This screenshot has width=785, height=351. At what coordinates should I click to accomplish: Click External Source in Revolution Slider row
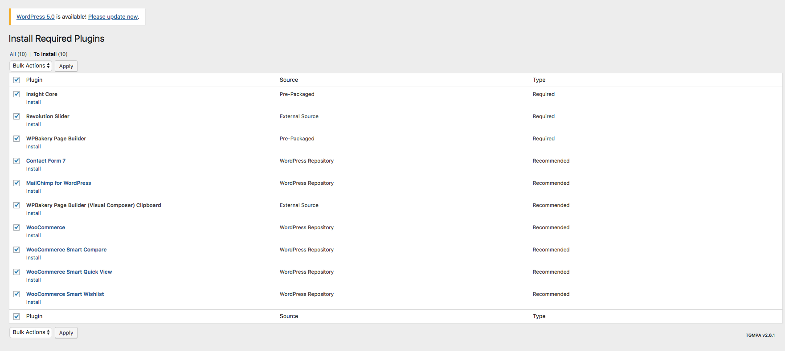tap(299, 116)
